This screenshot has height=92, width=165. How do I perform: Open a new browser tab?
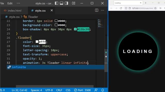click(x=146, y=3)
